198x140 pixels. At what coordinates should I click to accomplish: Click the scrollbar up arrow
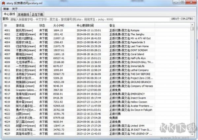192,25
